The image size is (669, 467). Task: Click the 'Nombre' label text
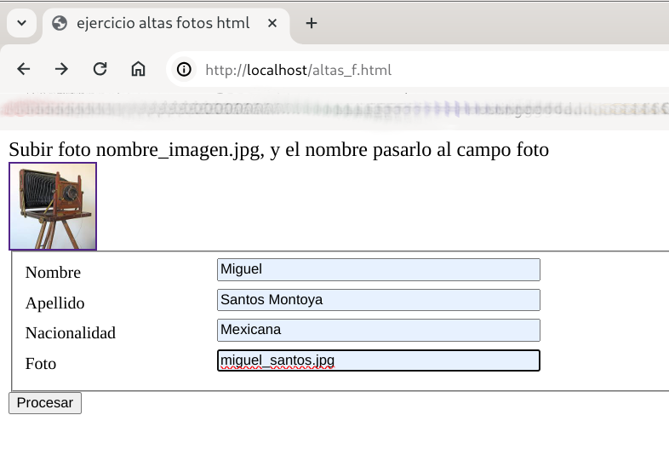[53, 273]
